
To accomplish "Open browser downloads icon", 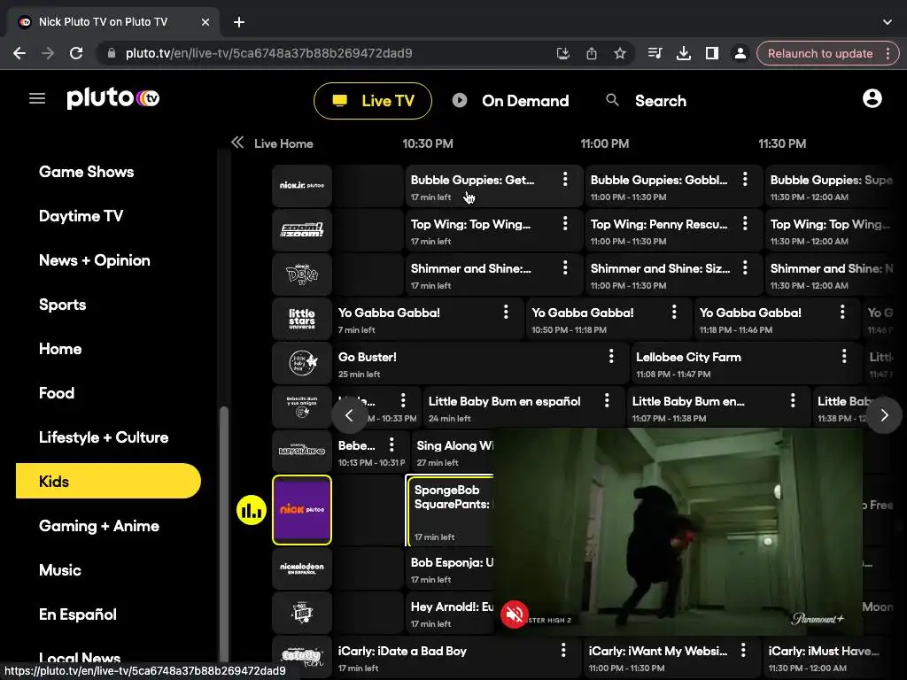I will (x=683, y=53).
